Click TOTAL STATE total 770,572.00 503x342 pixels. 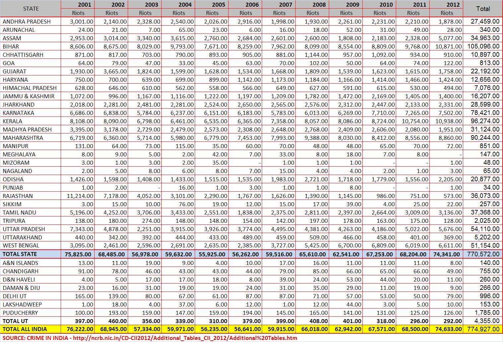[483, 254]
